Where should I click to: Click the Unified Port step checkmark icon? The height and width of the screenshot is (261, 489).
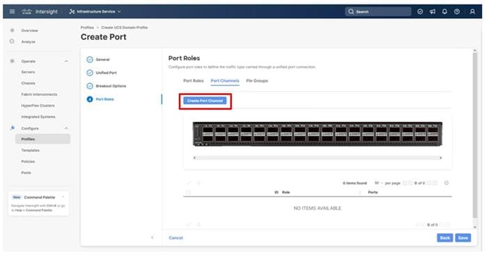(x=90, y=73)
